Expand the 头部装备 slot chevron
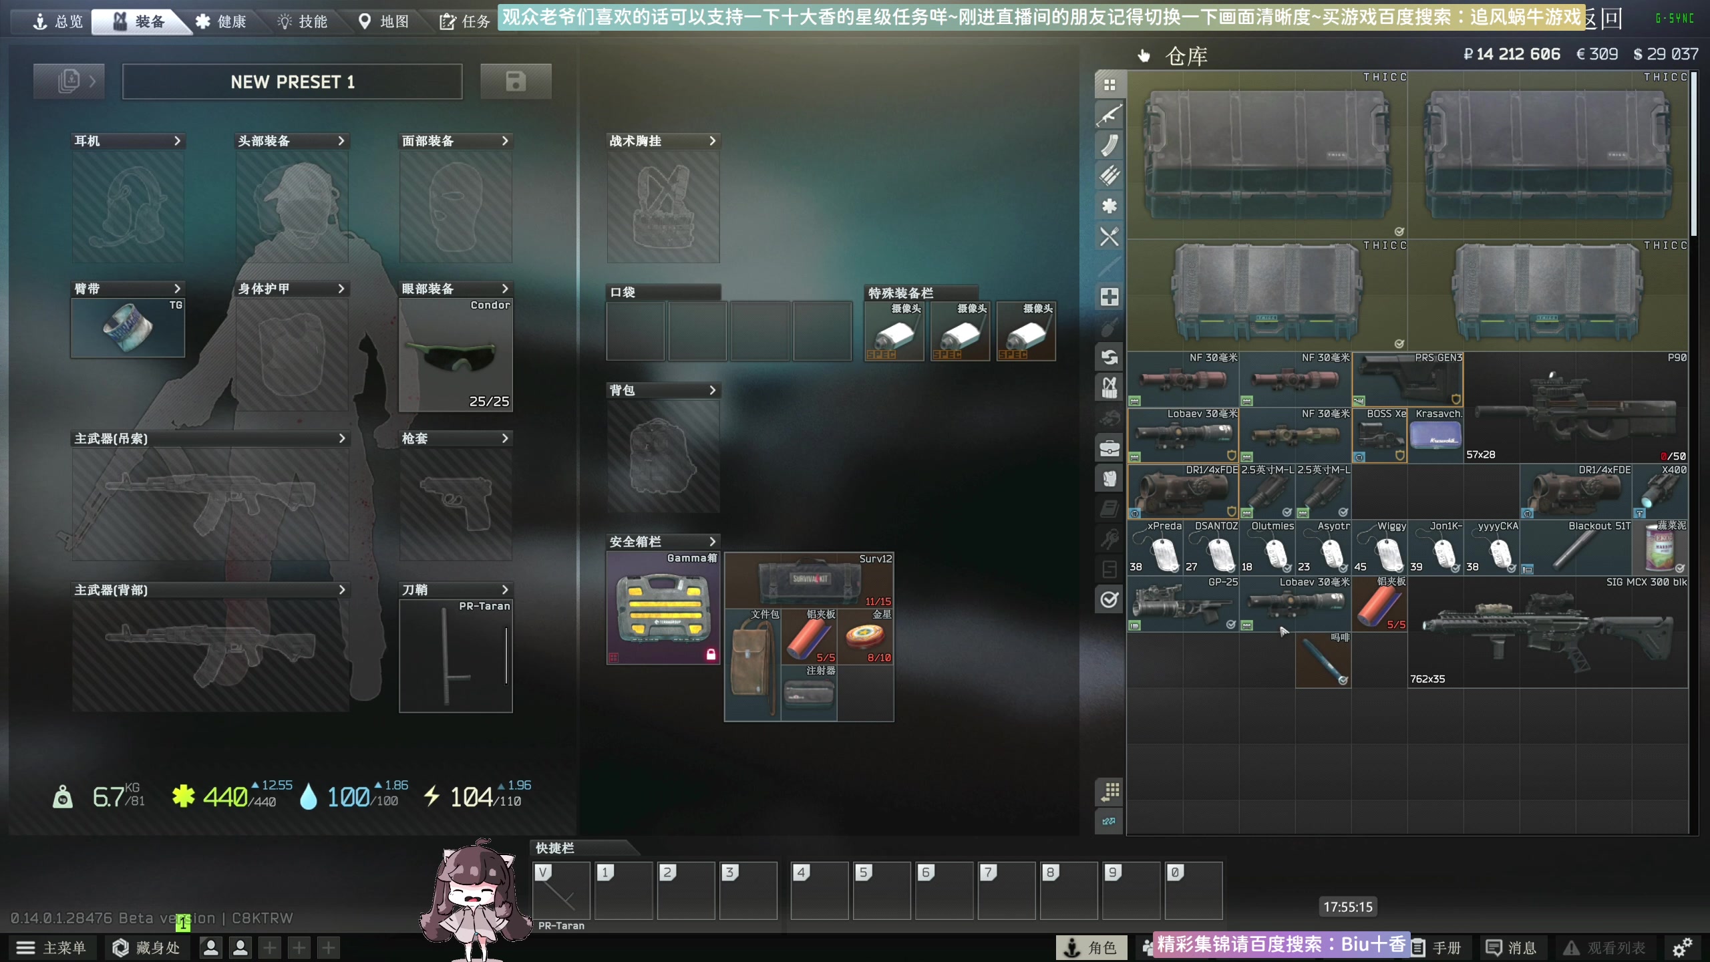1710x962 pixels. (341, 141)
